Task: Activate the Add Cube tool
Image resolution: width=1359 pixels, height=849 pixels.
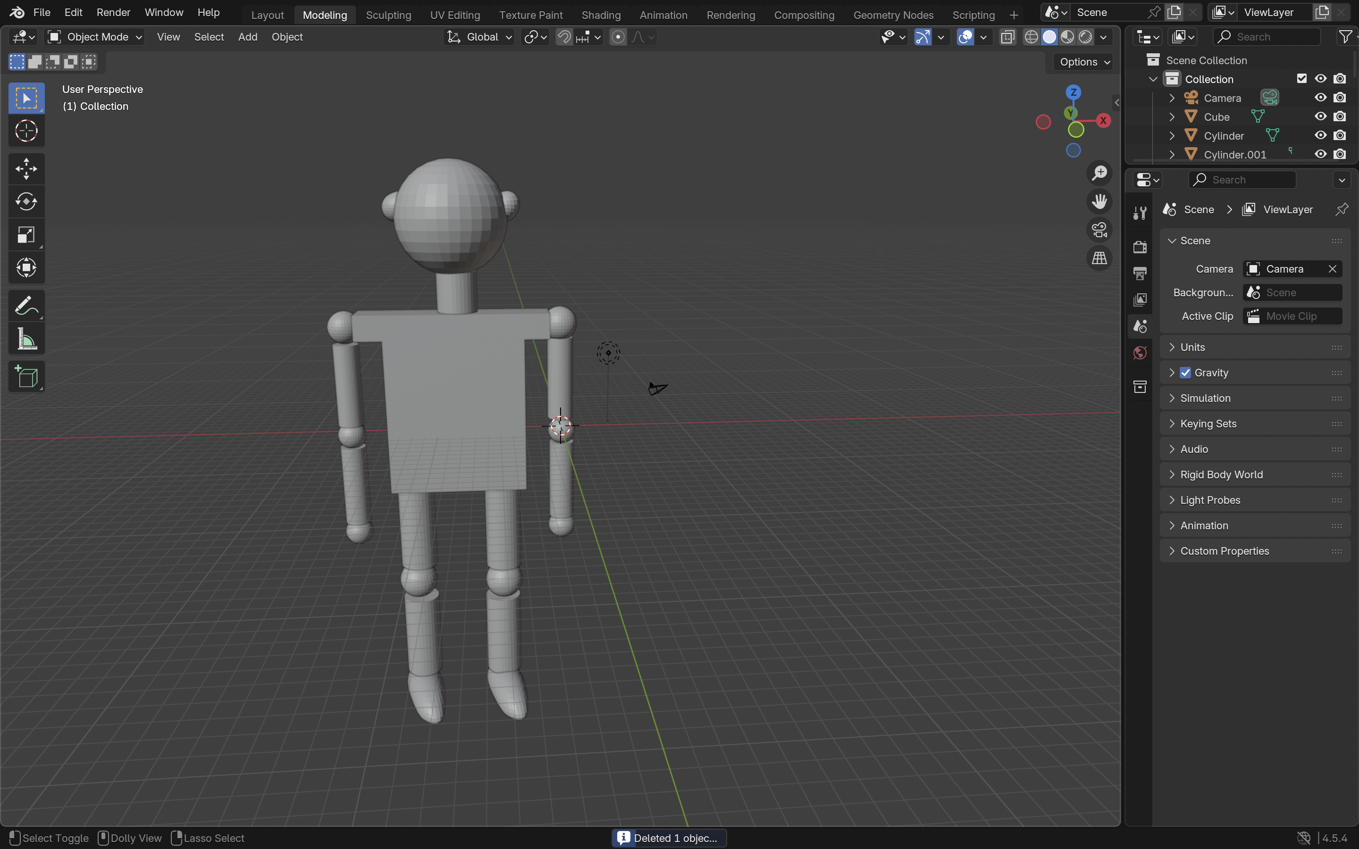Action: pos(26,377)
